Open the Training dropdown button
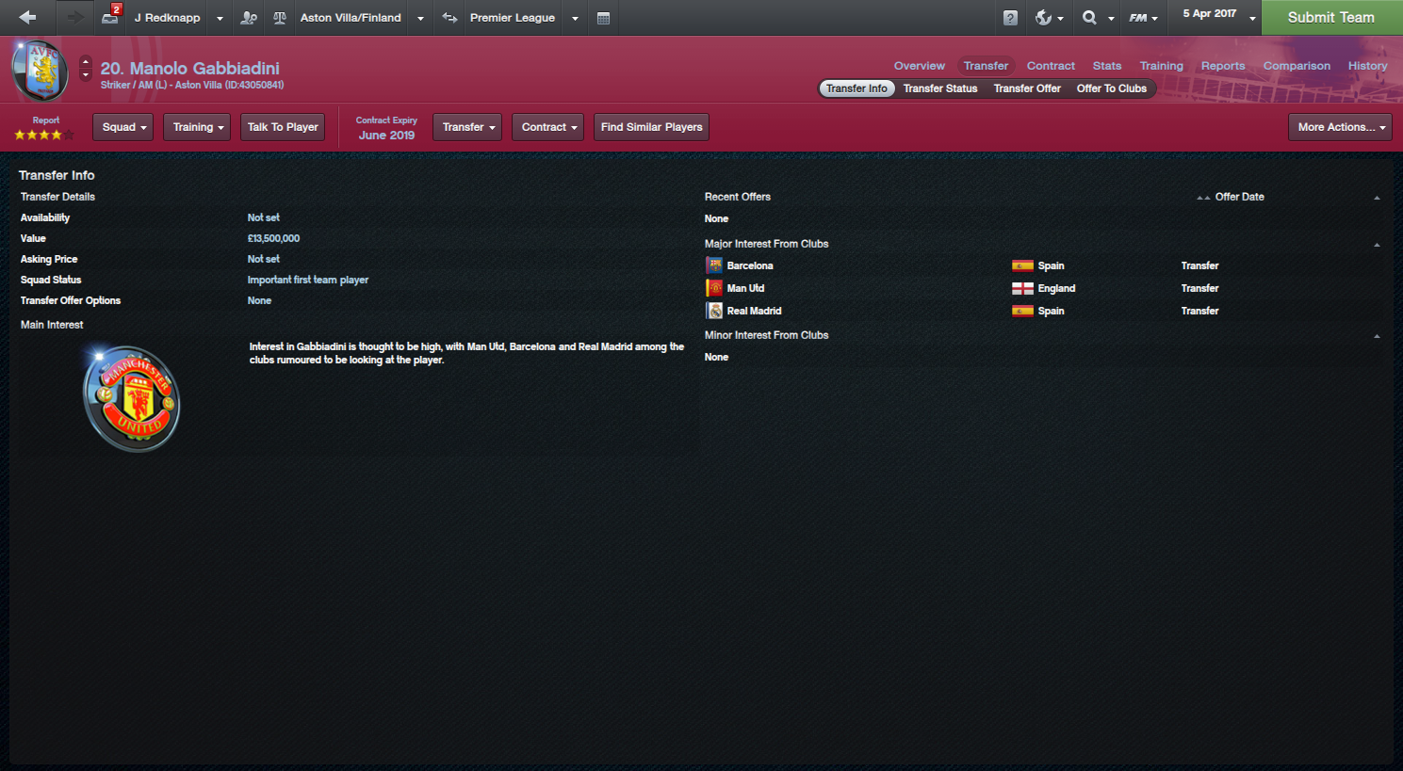Viewport: 1403px width, 771px height. (197, 127)
